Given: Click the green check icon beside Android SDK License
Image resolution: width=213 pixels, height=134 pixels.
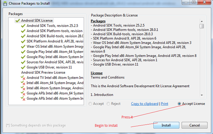Looking at the screenshot, I should pos(18,20).
